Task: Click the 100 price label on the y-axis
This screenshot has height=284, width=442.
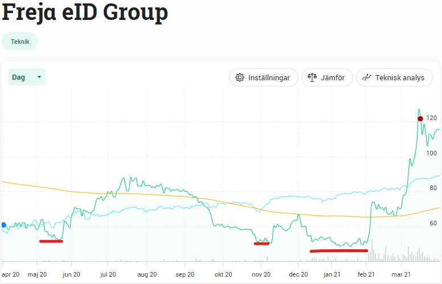Action: tap(431, 154)
